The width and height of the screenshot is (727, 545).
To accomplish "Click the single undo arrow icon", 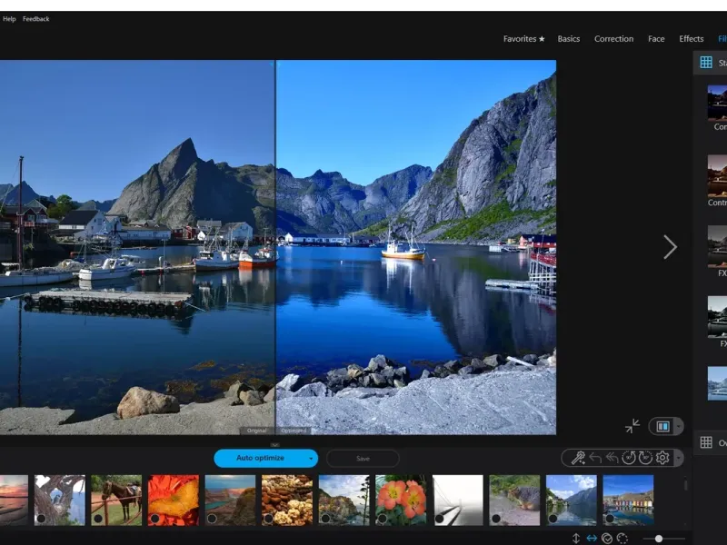I will pos(595,458).
